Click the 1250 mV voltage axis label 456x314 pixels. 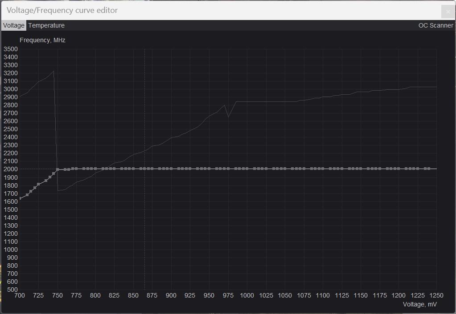coord(436,295)
